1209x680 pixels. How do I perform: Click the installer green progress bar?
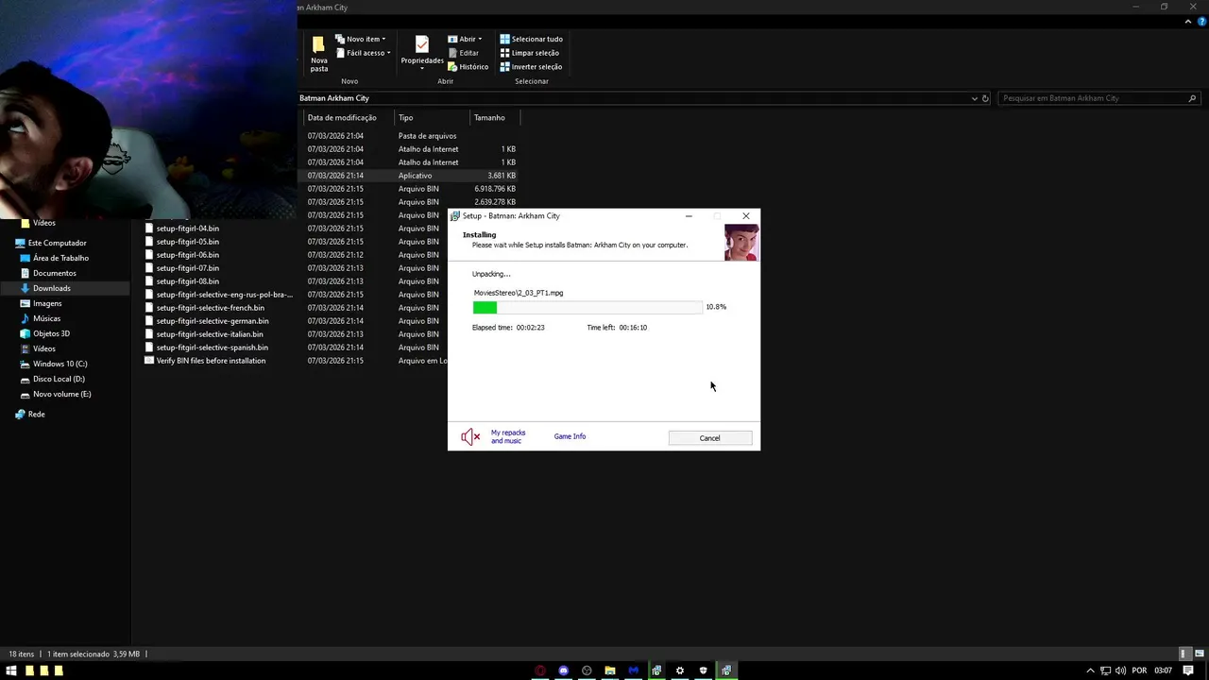click(485, 307)
